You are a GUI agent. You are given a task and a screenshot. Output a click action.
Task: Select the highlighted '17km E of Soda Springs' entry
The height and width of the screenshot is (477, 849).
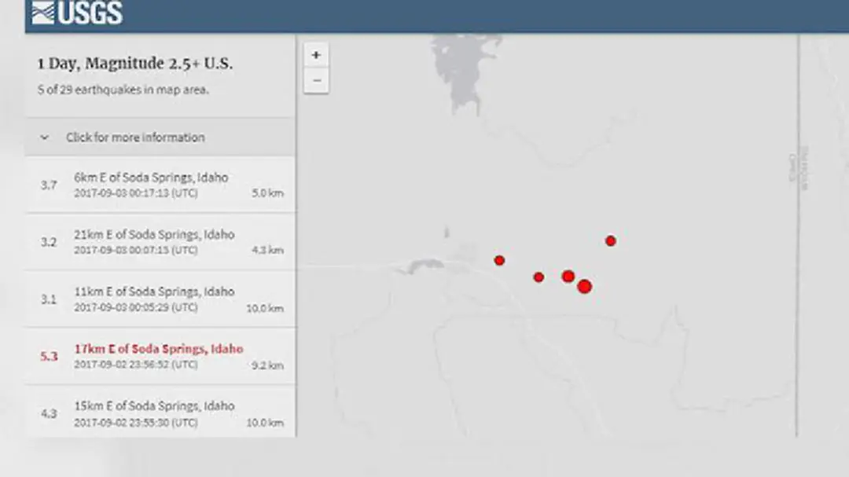160,356
